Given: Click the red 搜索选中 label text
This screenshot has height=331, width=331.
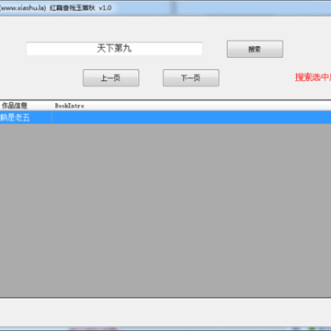Looking at the screenshot, I should tap(313, 77).
